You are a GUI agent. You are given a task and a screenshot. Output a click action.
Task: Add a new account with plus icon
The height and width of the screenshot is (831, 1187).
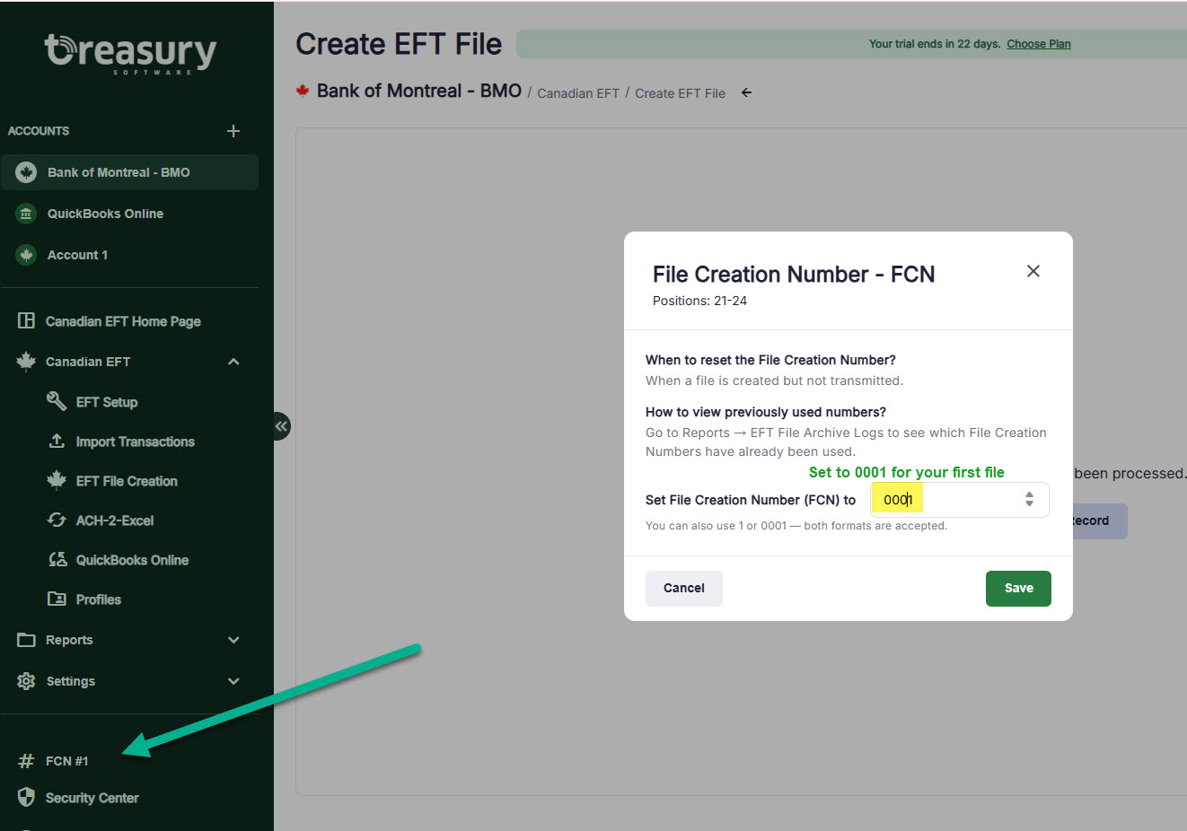click(x=233, y=131)
